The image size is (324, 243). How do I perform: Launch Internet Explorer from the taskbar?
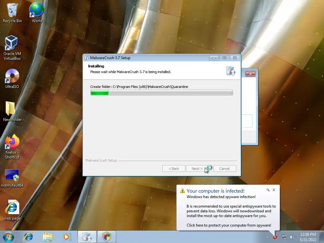click(28, 237)
